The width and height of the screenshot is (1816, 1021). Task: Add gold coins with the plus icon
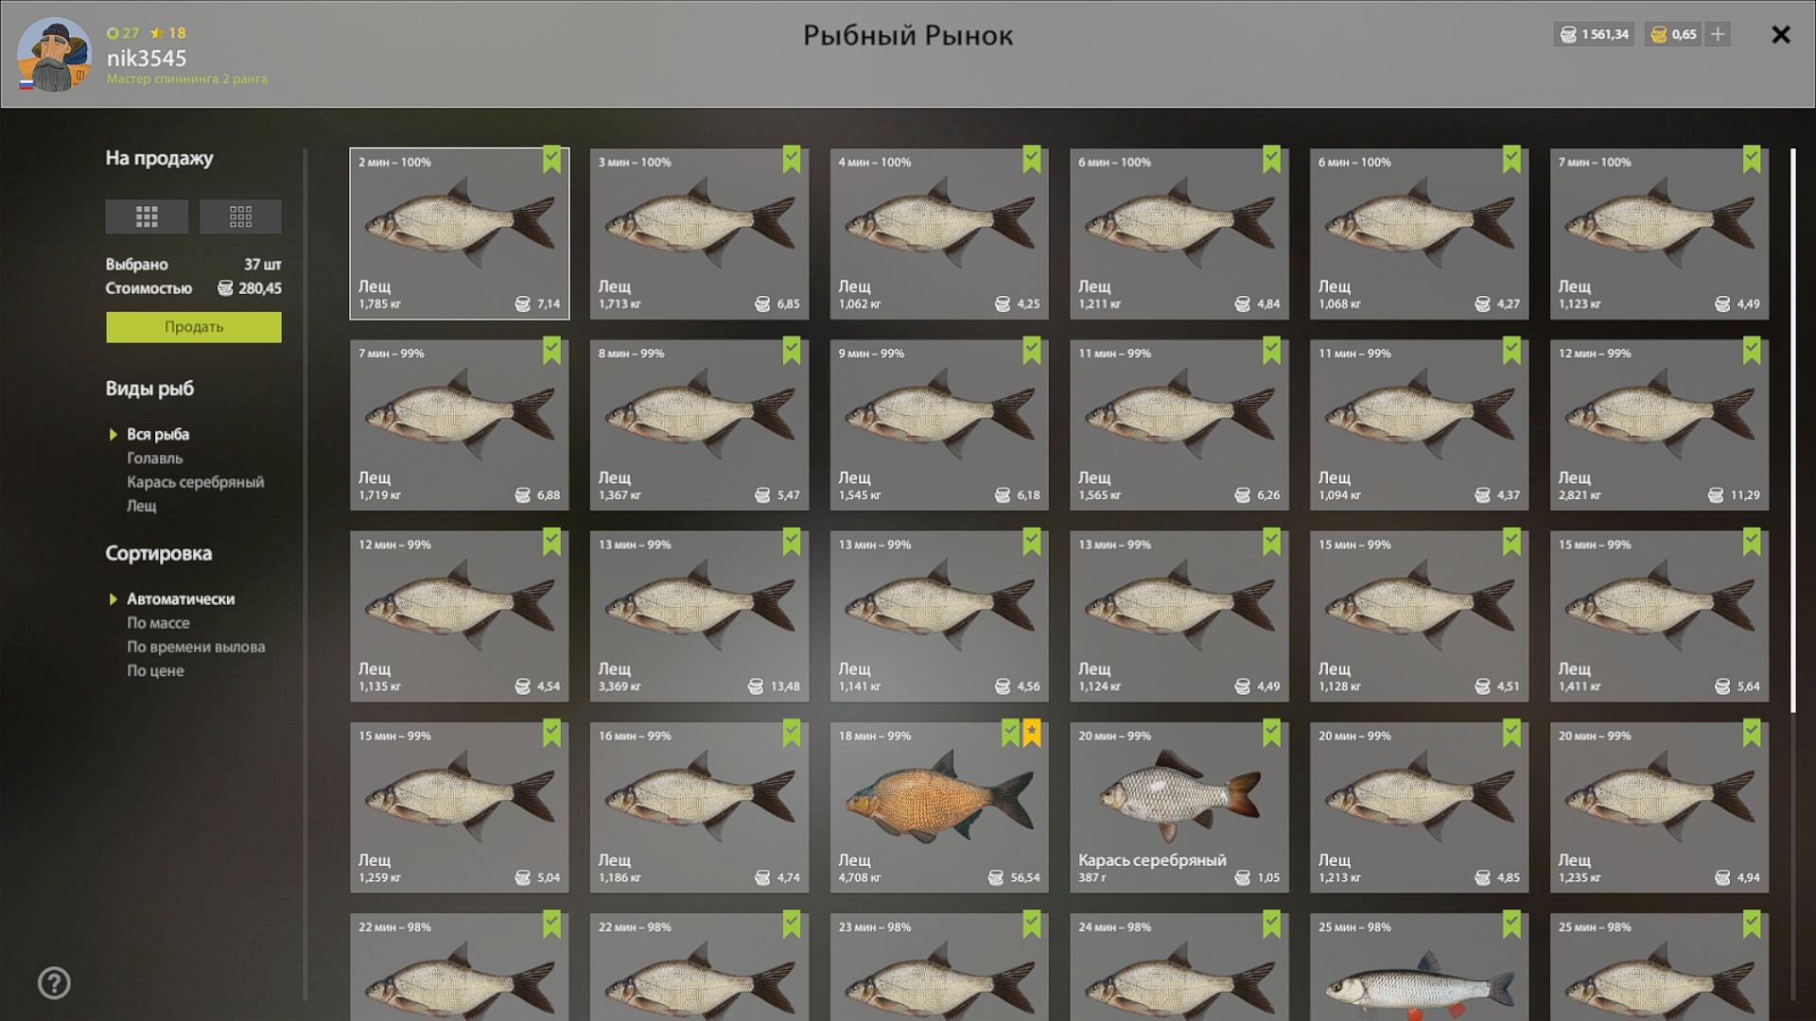(1719, 34)
